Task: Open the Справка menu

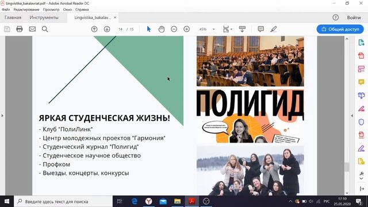Action: tap(82, 10)
